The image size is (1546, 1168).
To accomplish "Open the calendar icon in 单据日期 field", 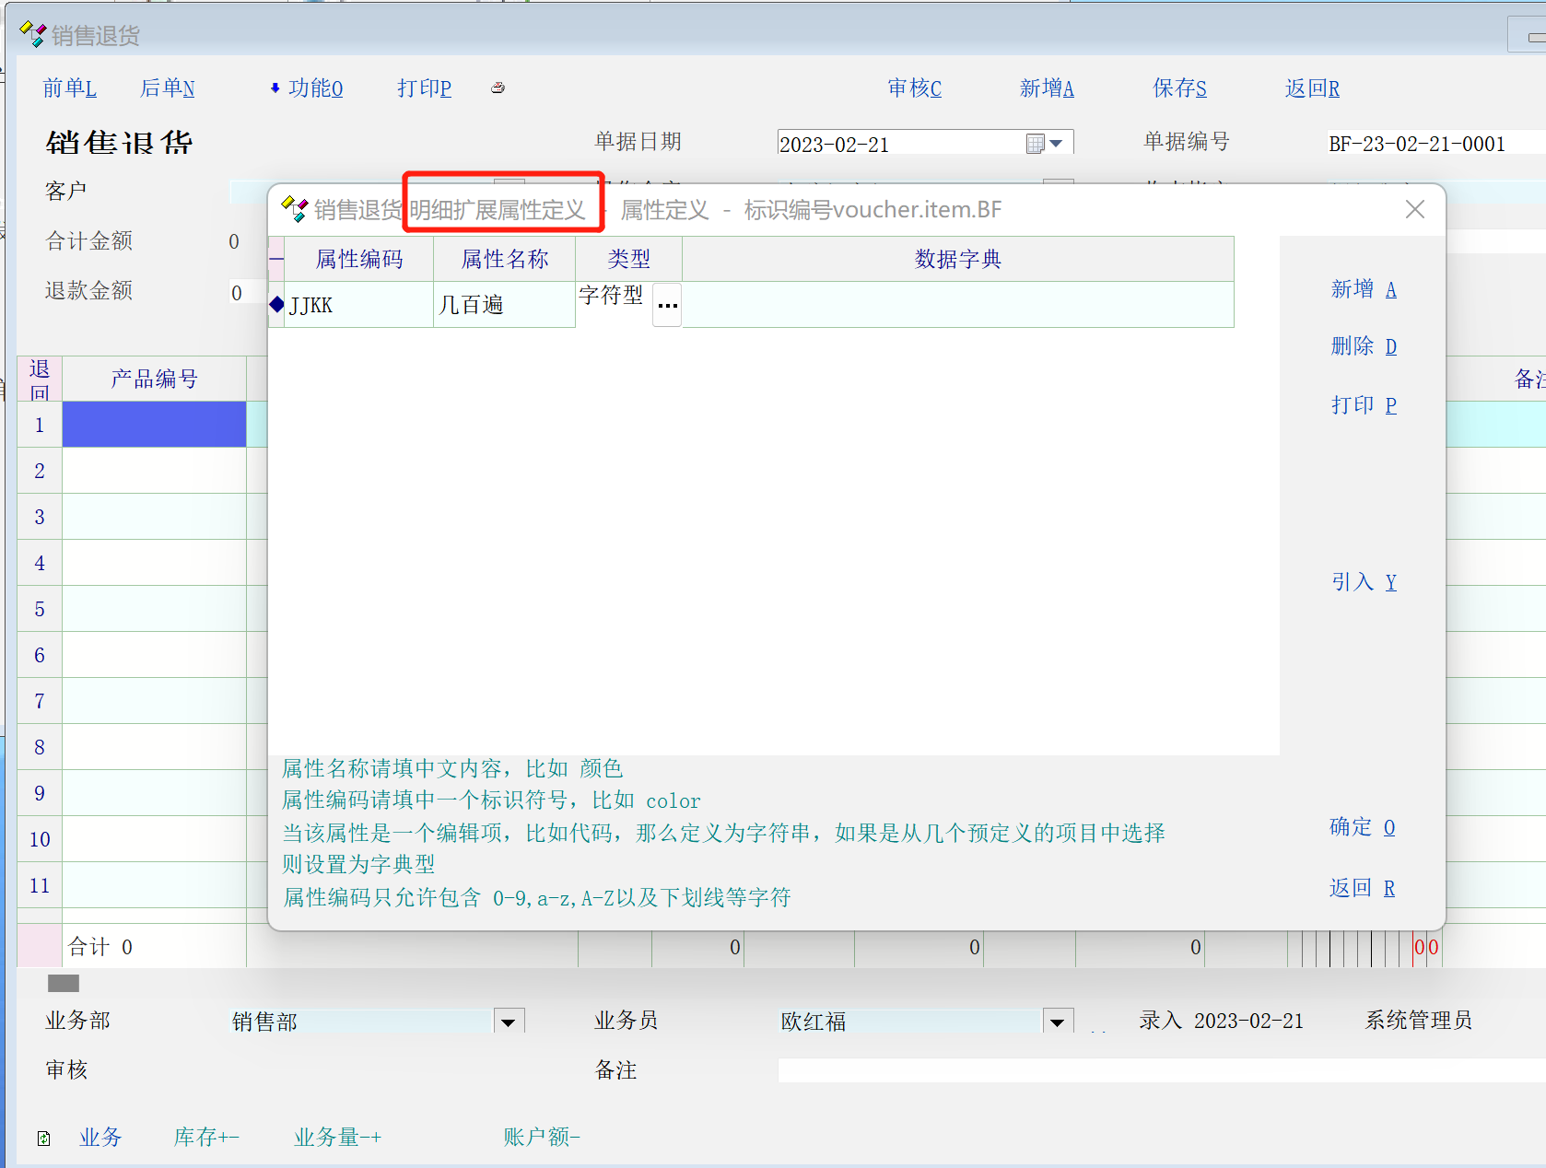I will pyautogui.click(x=1036, y=144).
